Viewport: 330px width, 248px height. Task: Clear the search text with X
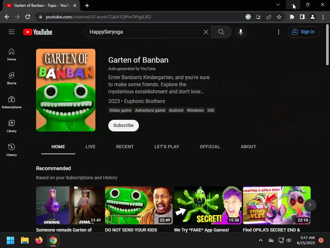tap(206, 32)
